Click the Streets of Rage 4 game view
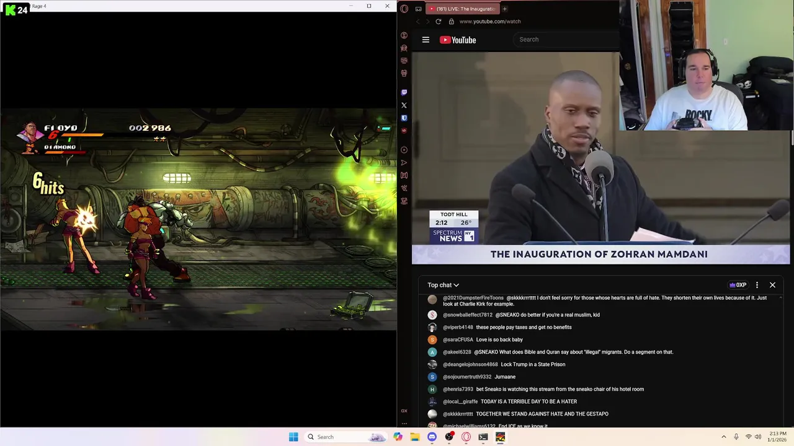 coord(198,219)
